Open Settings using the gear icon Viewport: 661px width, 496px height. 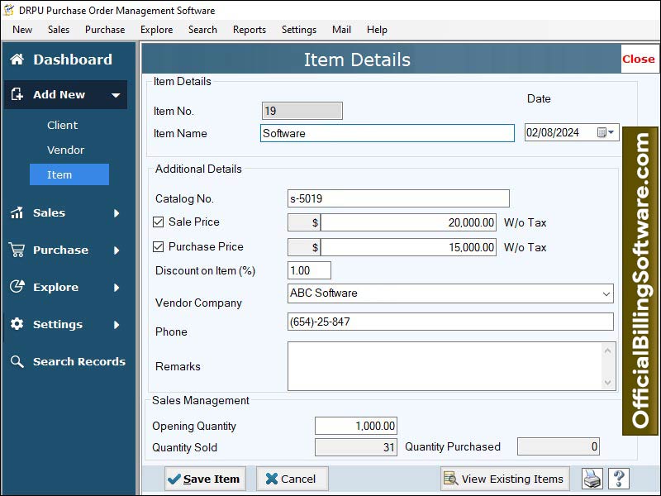15,324
